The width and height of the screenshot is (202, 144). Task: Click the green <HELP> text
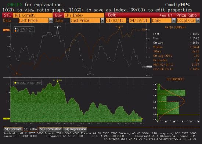(x=15, y=5)
